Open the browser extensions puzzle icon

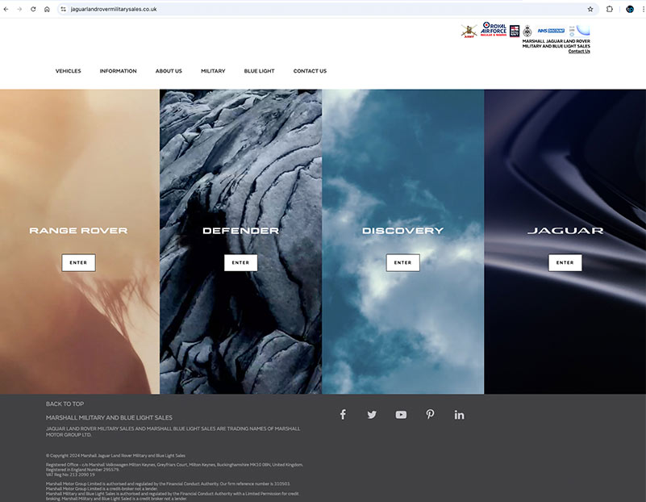point(610,9)
